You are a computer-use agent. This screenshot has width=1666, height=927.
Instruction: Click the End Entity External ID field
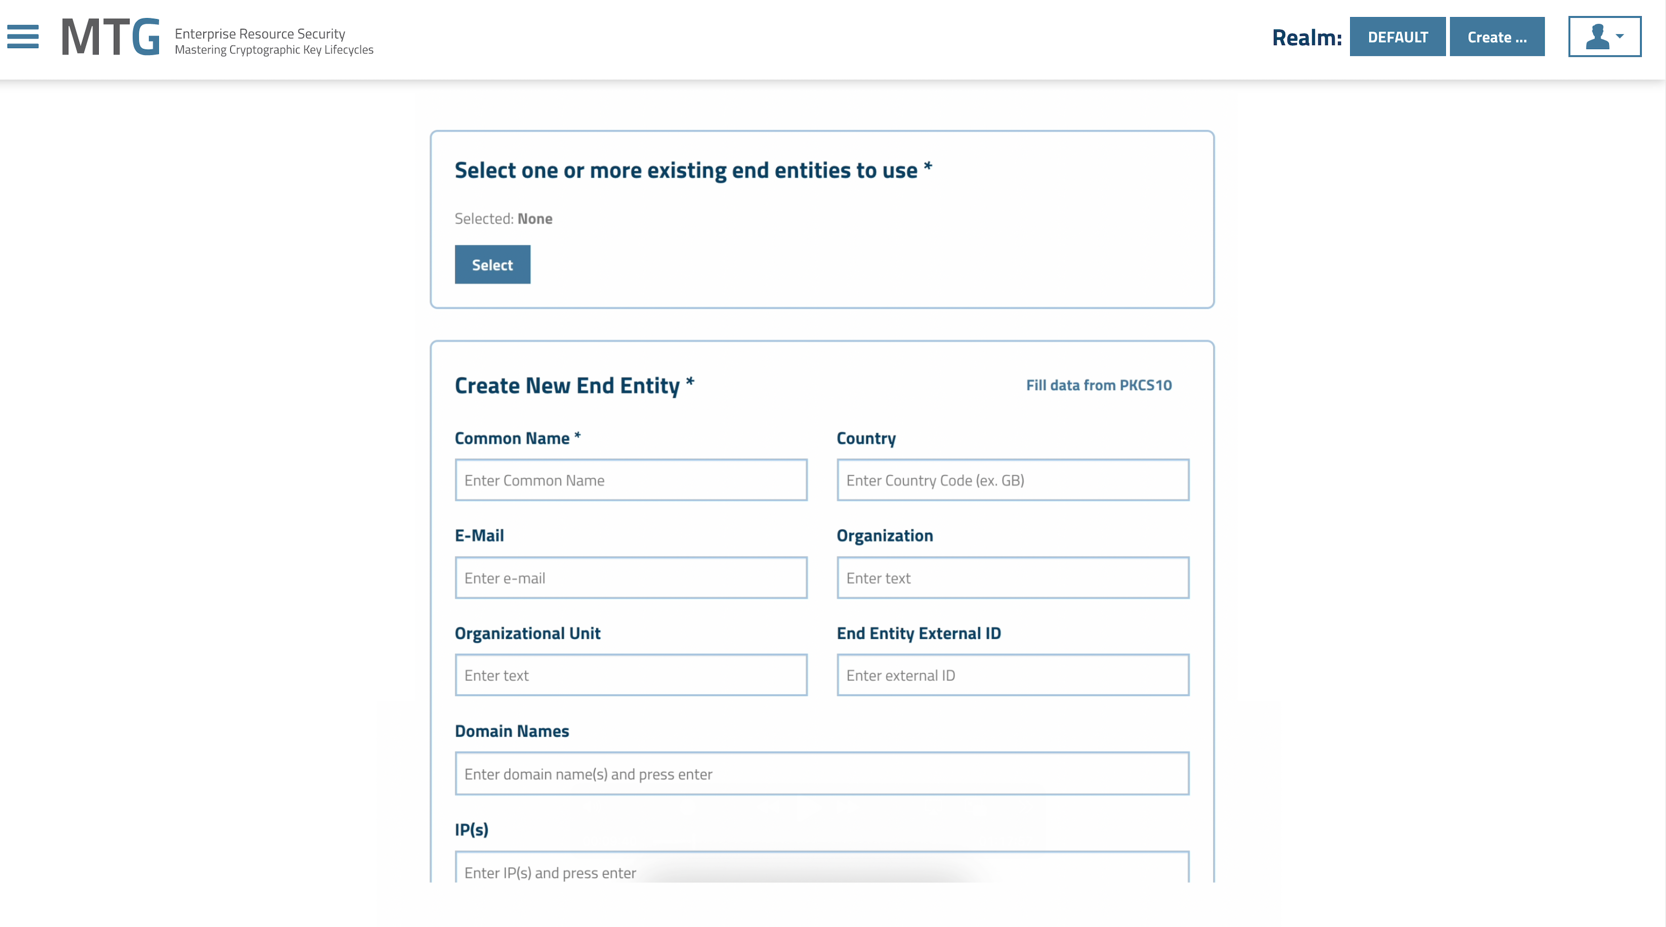[x=1012, y=676]
